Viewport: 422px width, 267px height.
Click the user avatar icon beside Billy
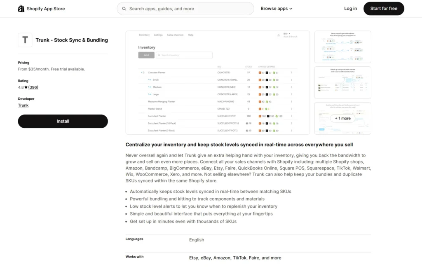(x=278, y=35)
